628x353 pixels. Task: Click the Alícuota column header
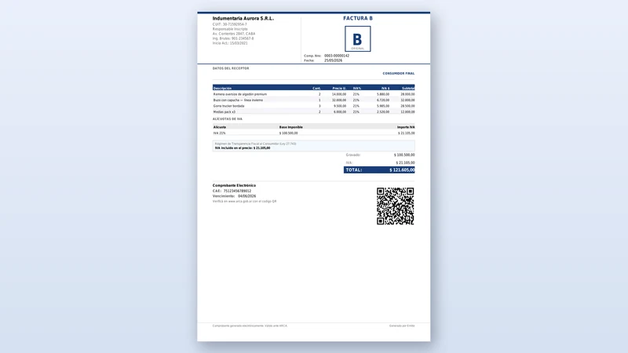tap(220, 127)
